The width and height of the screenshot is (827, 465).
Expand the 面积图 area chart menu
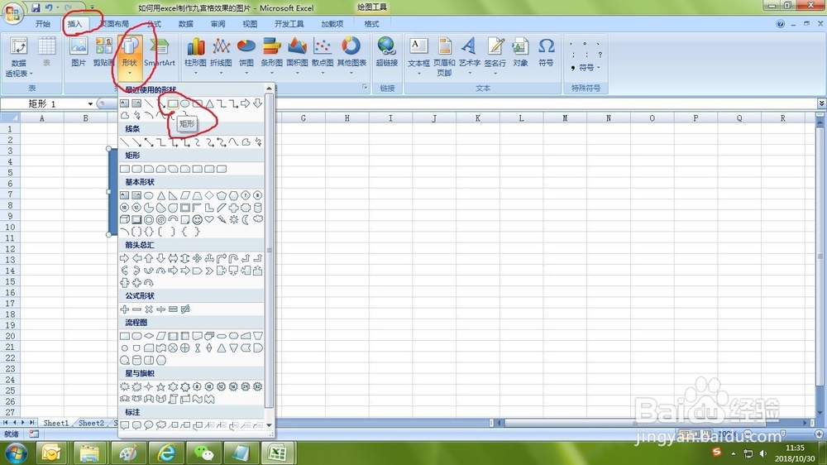click(x=297, y=57)
